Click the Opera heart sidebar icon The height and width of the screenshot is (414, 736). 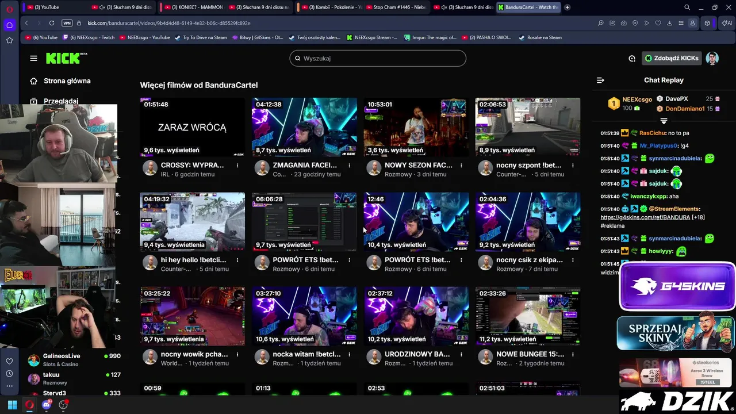pos(9,361)
